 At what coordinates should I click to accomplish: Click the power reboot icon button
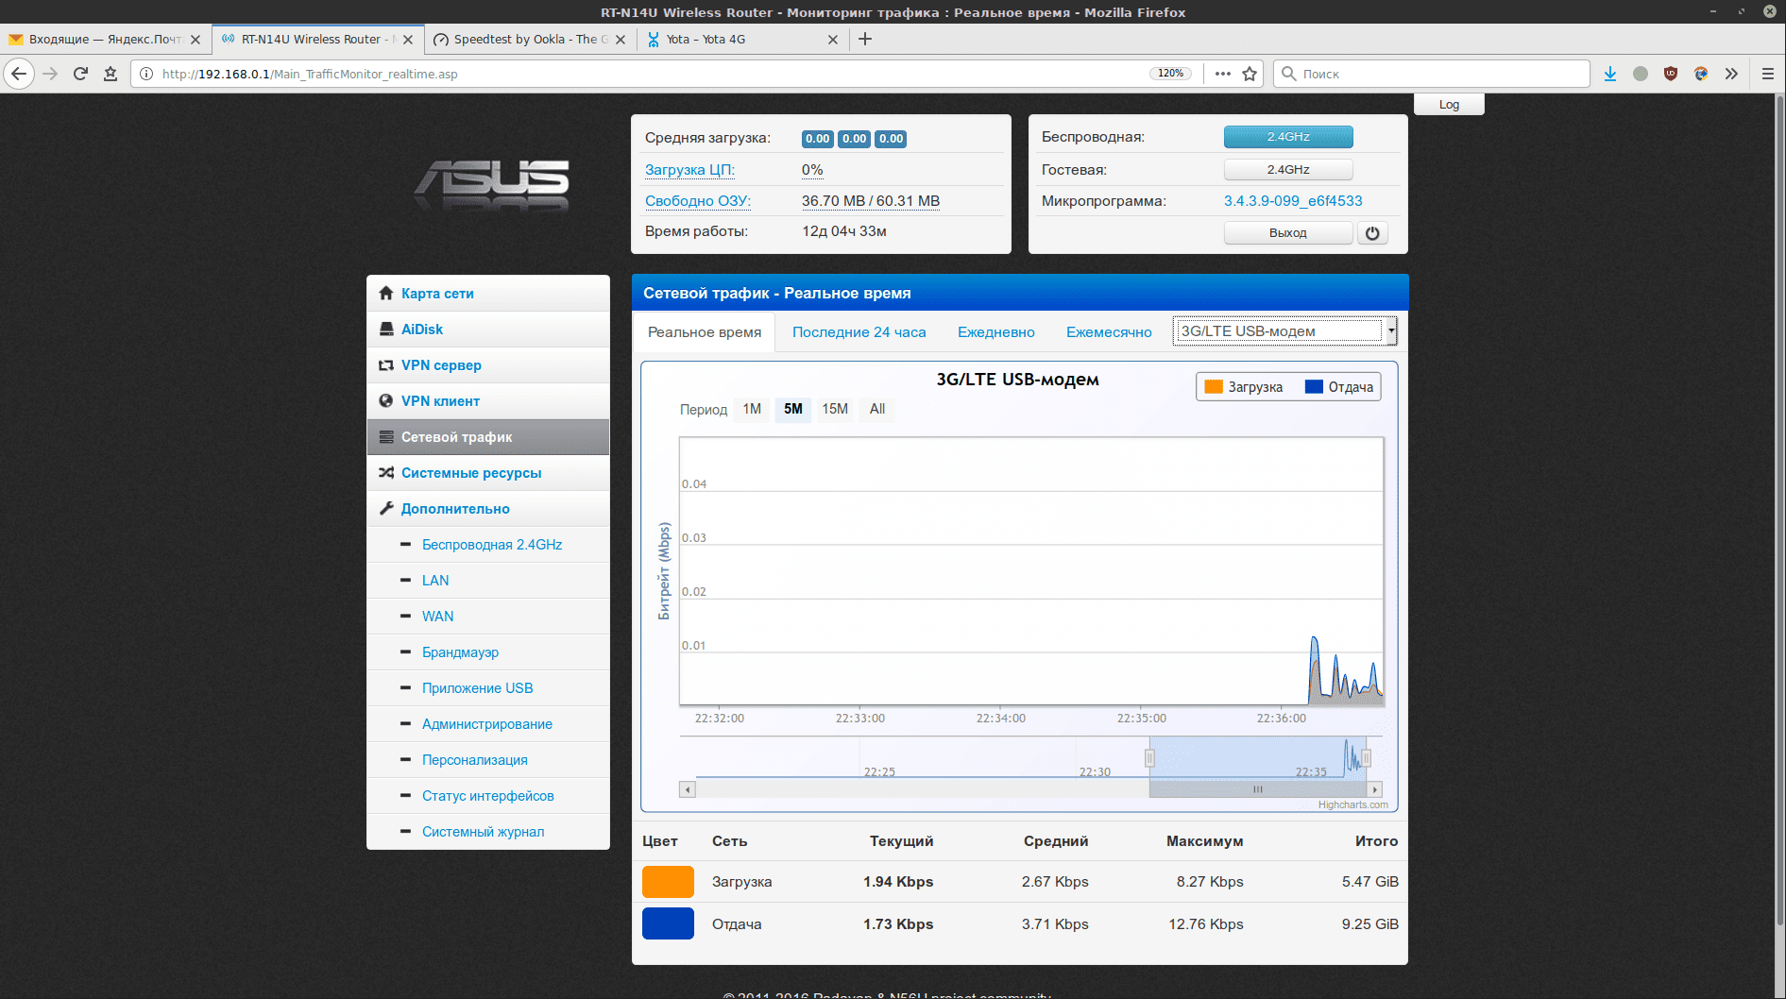click(1372, 233)
